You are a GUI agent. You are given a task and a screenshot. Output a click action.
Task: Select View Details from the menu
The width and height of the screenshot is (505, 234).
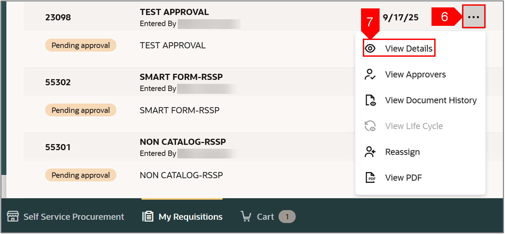point(408,49)
